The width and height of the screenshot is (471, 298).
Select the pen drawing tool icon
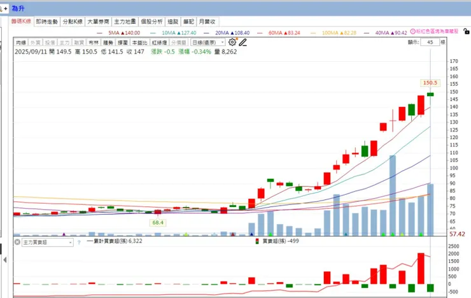click(x=243, y=43)
